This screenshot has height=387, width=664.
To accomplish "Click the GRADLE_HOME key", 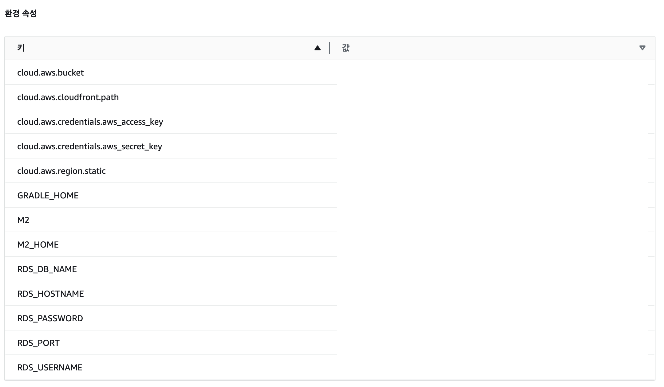I will [48, 196].
